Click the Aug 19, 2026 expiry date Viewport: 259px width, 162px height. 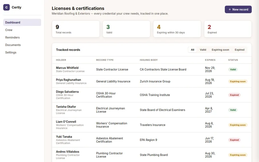[210, 81]
